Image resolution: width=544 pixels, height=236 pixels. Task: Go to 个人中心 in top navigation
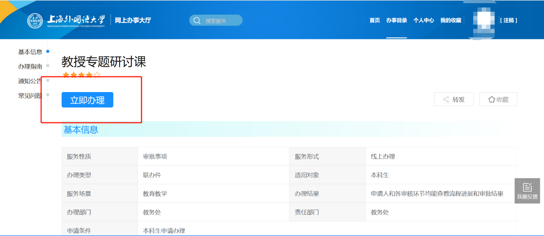[423, 21]
